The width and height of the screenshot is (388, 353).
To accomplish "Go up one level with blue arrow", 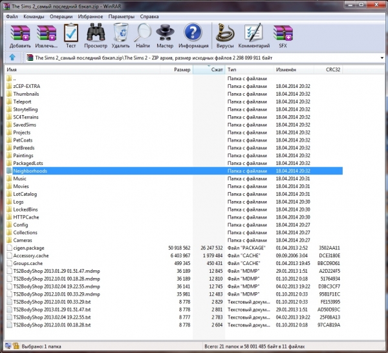I will (x=12, y=58).
